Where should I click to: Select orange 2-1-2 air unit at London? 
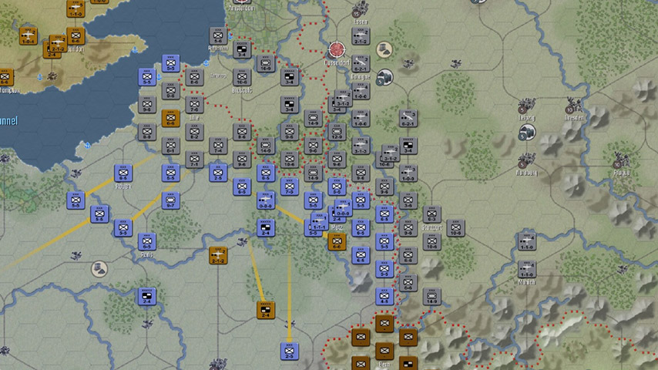pyautogui.click(x=58, y=44)
